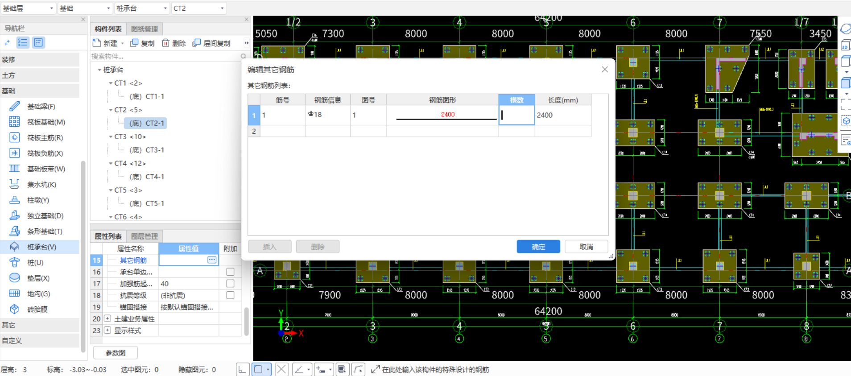Viewport: 851px width, 376px height.
Task: Click 确定 in rebar dialog
Action: click(x=538, y=247)
